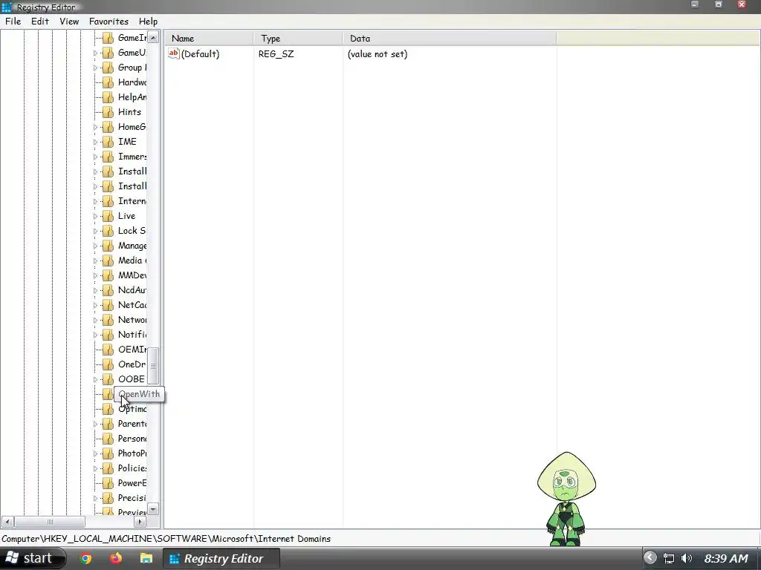Click the tree's scroll up arrow

click(x=153, y=37)
